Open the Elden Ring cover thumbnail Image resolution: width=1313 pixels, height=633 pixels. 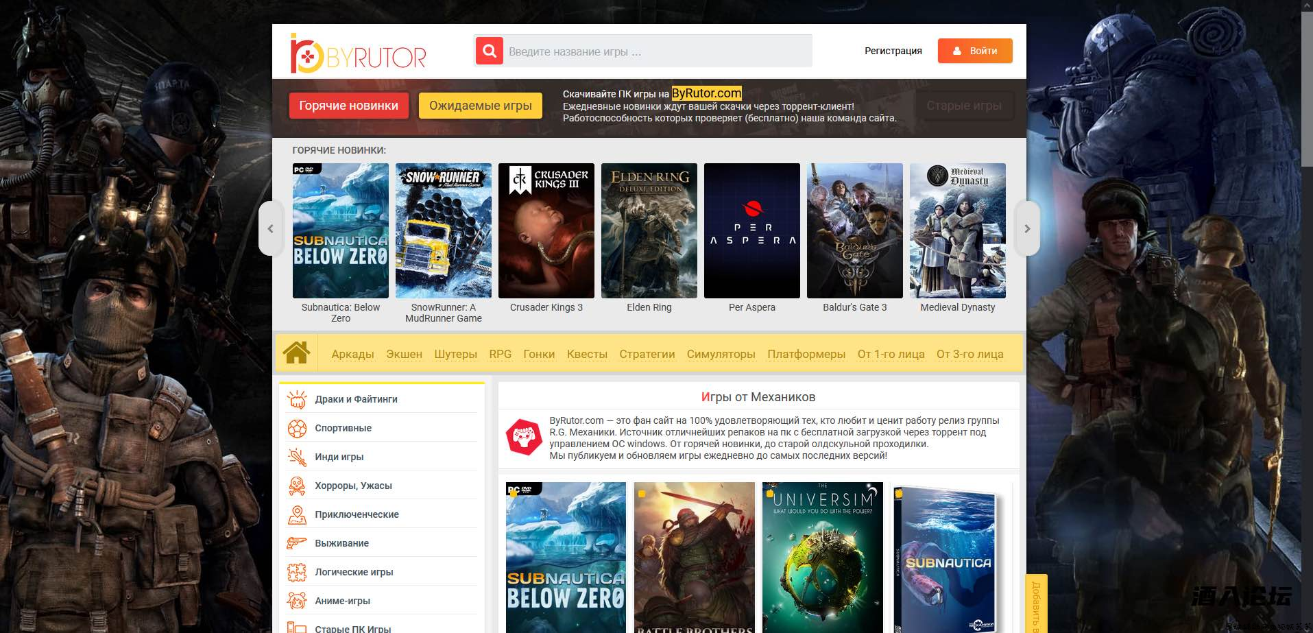[649, 230]
